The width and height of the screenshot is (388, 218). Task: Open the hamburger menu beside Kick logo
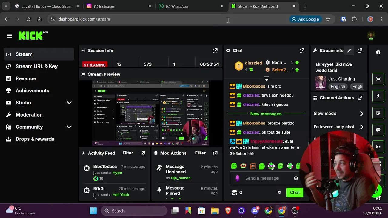[x=10, y=36]
